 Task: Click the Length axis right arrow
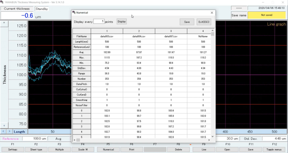(9, 132)
